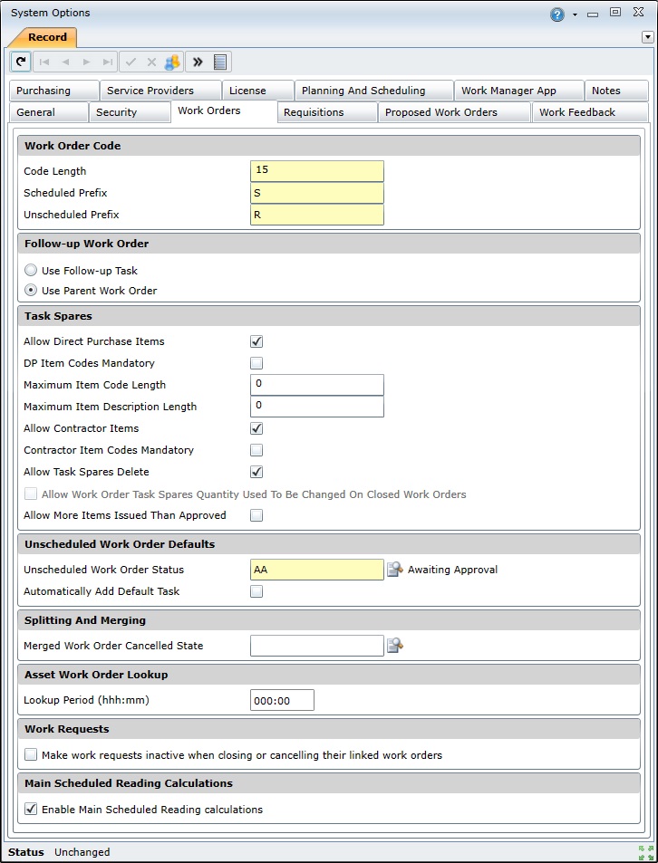Open lookup for Merged Work Order Cancelled State
The width and height of the screenshot is (658, 863).
tap(394, 646)
